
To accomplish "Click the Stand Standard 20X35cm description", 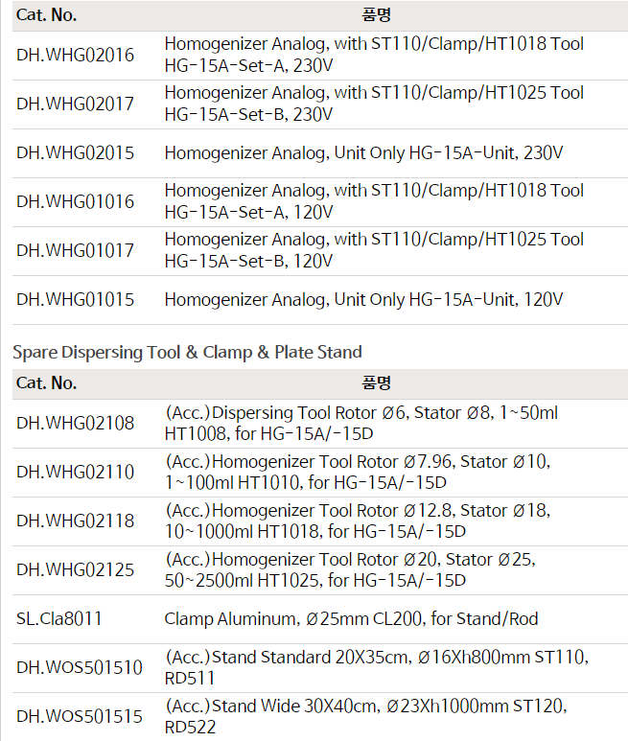I will click(376, 668).
